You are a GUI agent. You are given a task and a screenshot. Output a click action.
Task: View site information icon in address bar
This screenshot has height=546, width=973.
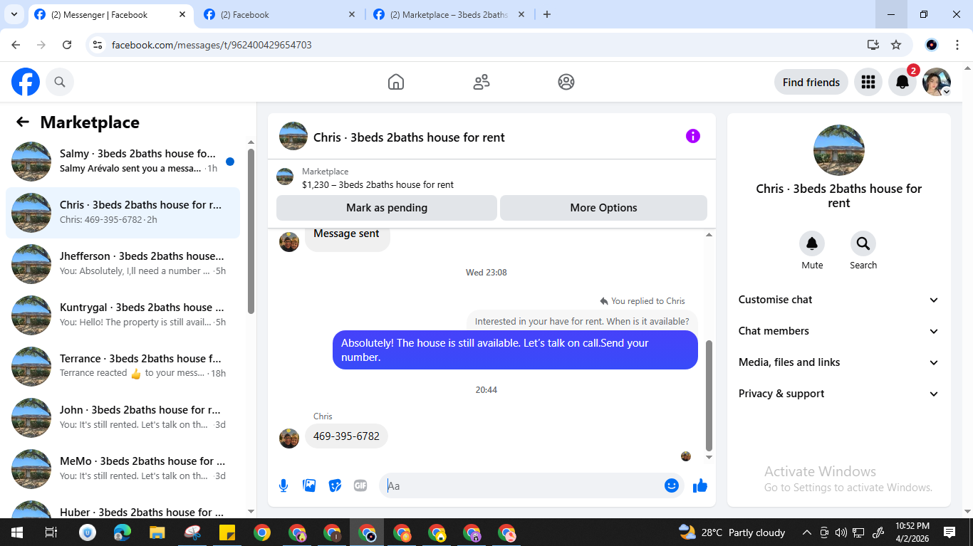point(98,45)
